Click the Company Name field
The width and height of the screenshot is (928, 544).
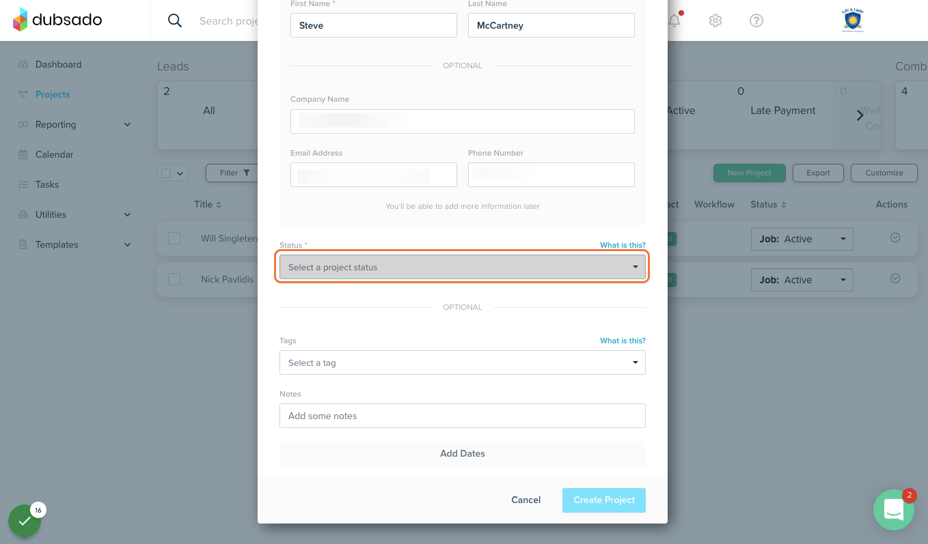pyautogui.click(x=463, y=121)
